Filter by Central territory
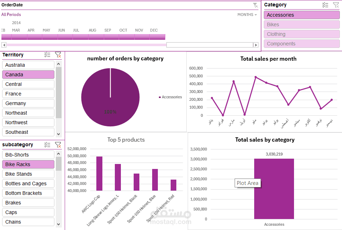The width and height of the screenshot is (342, 230). pos(28,84)
